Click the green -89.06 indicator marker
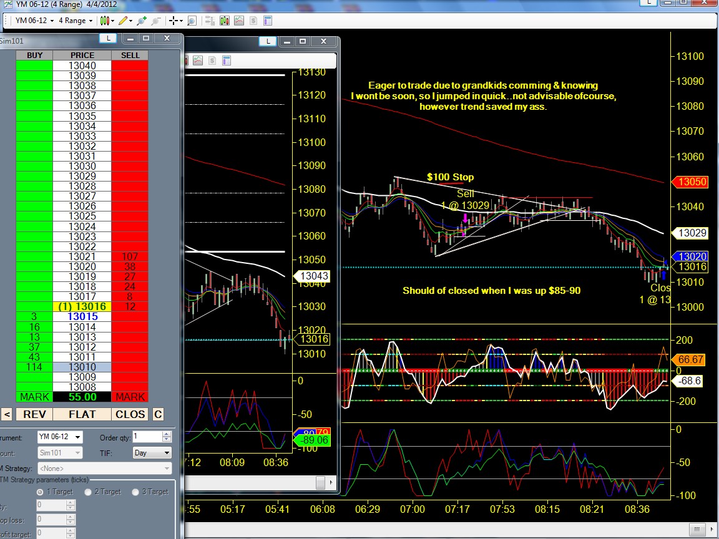This screenshot has width=719, height=539. (312, 440)
